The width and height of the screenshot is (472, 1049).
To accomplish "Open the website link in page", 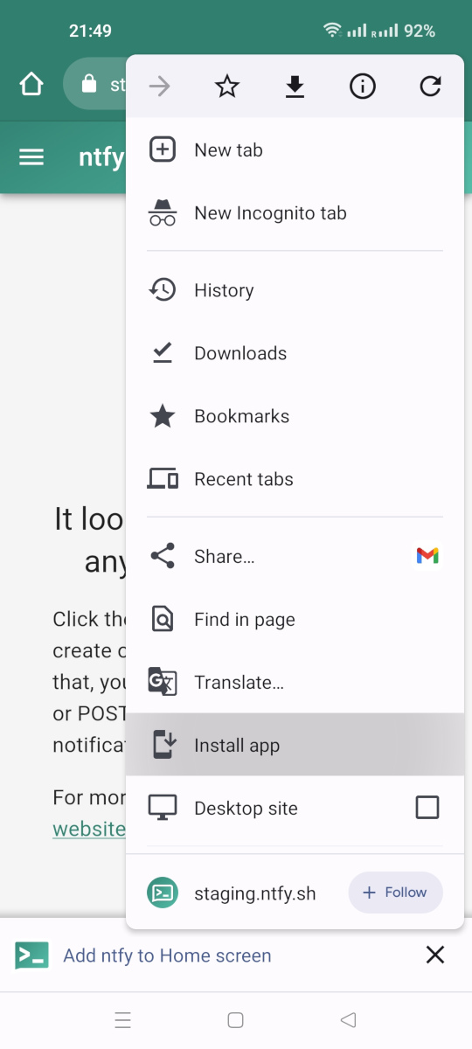I will (x=89, y=829).
